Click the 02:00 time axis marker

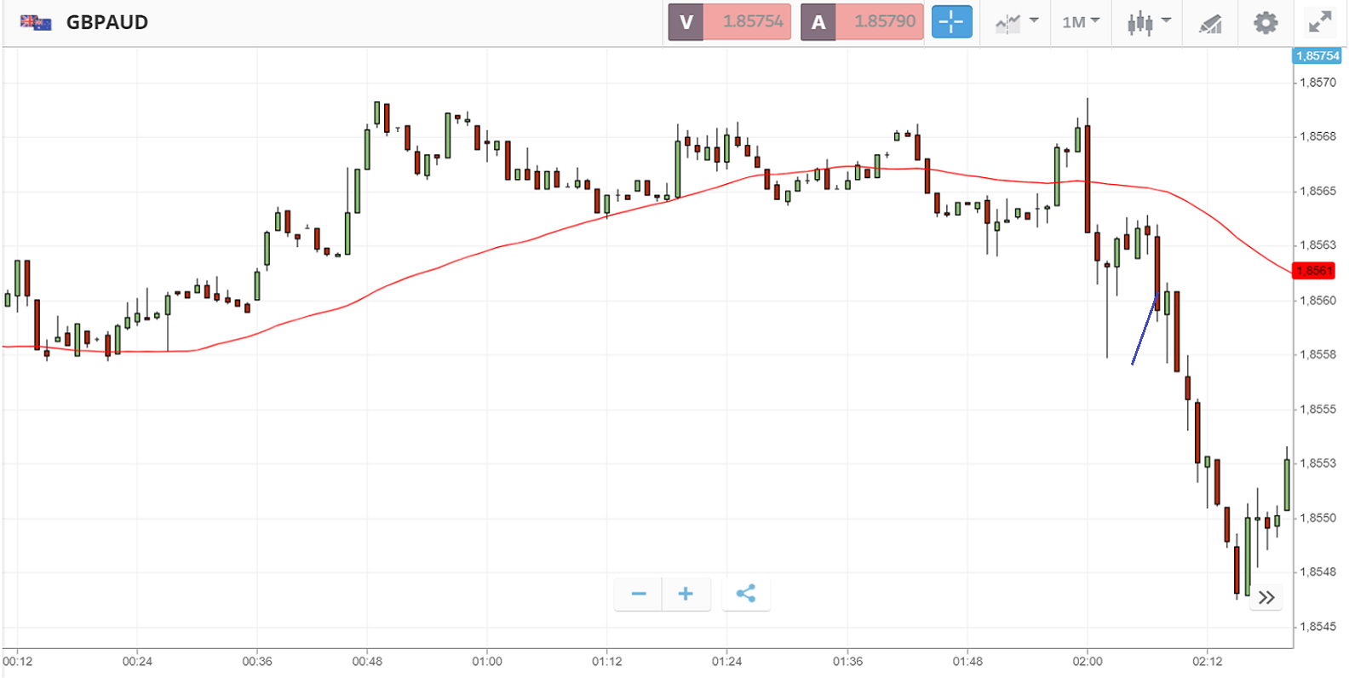1088,661
